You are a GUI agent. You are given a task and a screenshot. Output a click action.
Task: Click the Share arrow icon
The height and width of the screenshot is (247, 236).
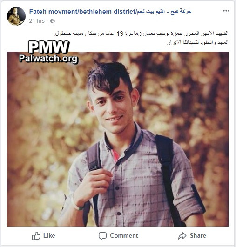point(182,236)
